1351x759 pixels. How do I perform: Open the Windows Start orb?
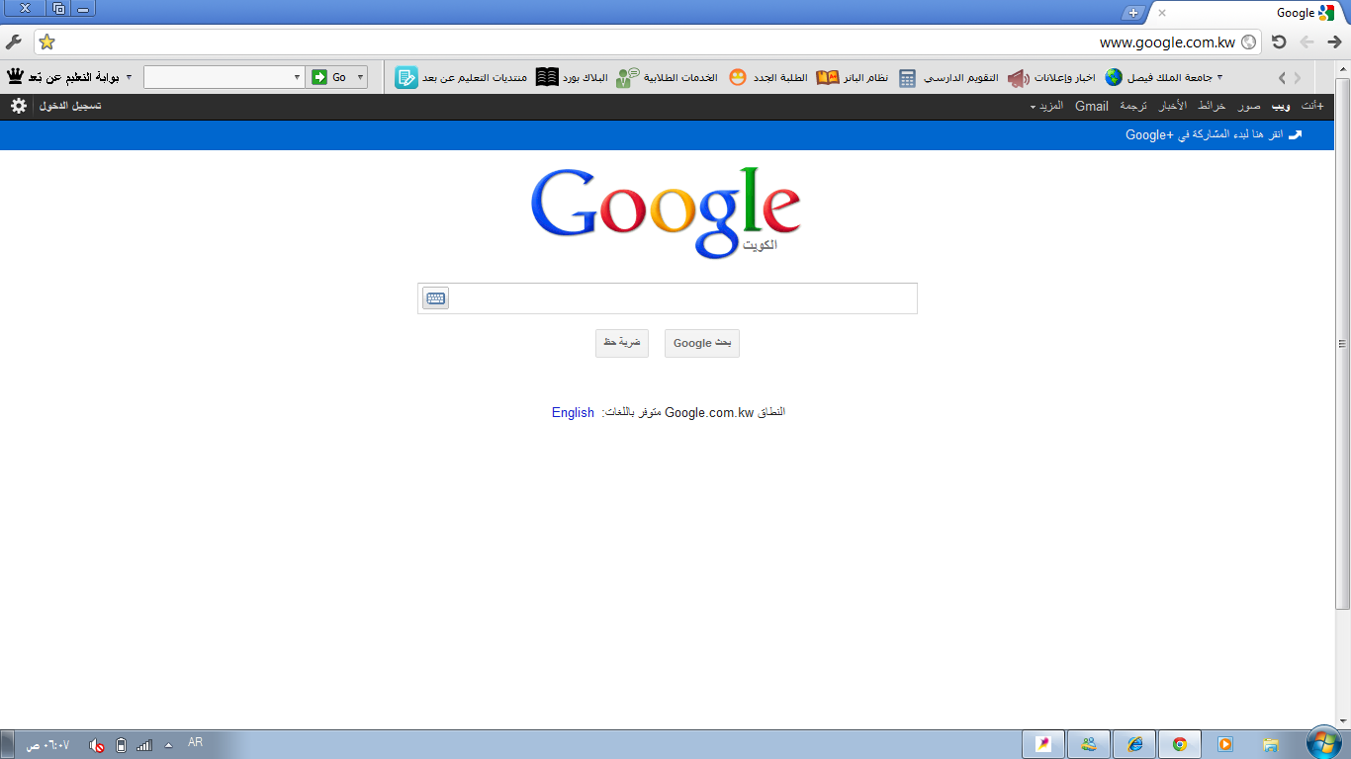tap(1323, 744)
